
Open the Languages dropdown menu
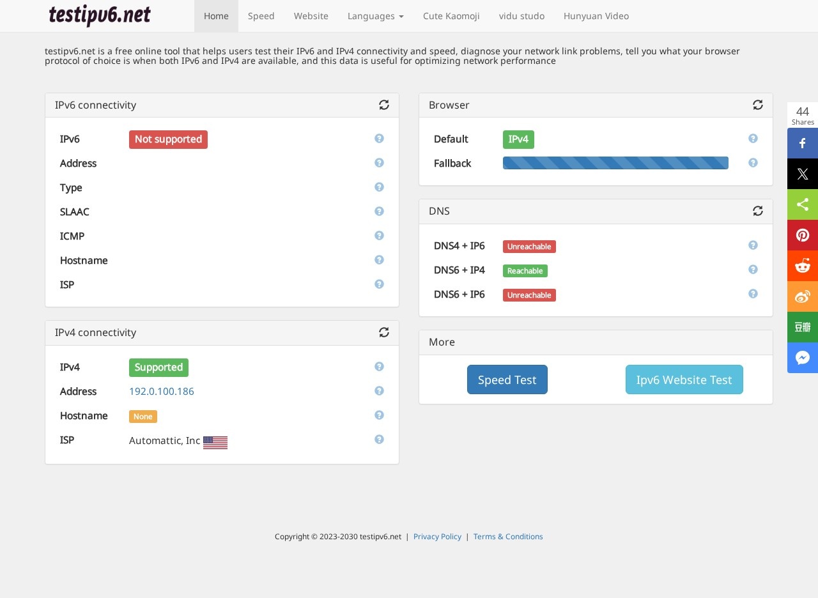(x=375, y=16)
